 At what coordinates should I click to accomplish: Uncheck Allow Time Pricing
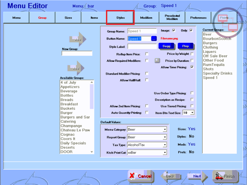coord(192,67)
